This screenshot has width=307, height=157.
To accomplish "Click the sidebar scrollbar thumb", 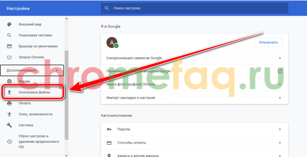I will coord(66,95).
